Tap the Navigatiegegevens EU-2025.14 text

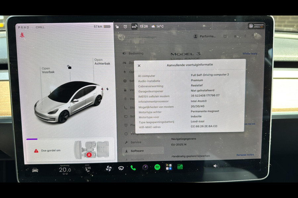click(x=183, y=142)
